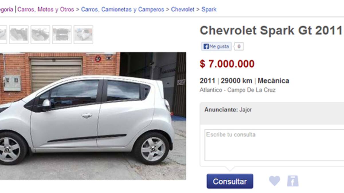This screenshot has height=193, width=344.
Task: Open the Chevrolet breadcrumb link
Action: (x=183, y=9)
